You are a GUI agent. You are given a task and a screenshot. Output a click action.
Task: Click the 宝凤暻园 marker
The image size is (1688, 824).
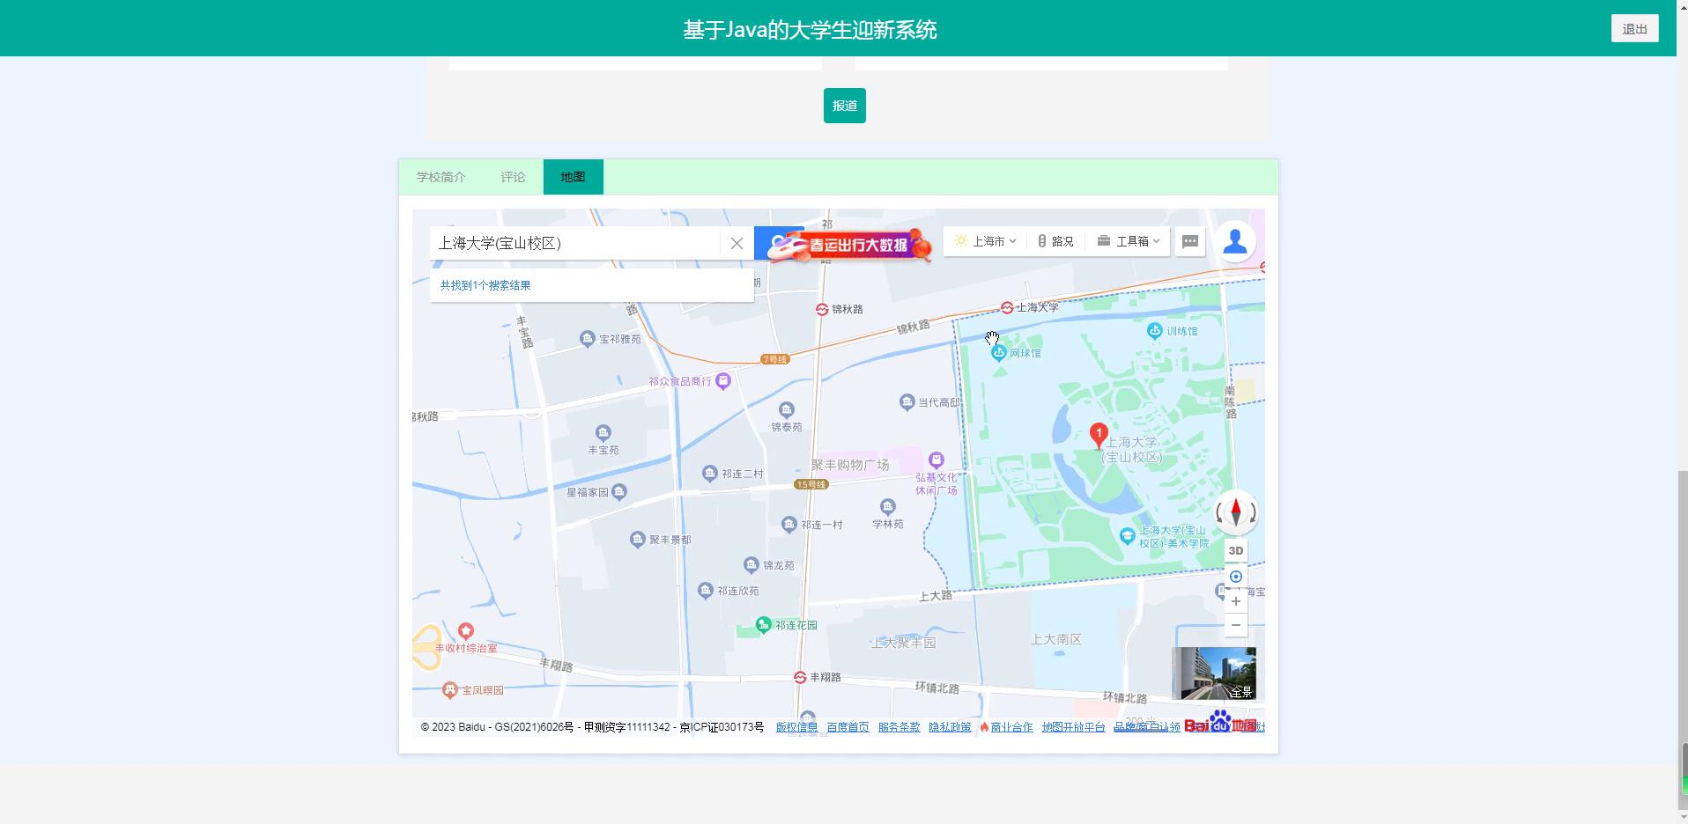[450, 690]
